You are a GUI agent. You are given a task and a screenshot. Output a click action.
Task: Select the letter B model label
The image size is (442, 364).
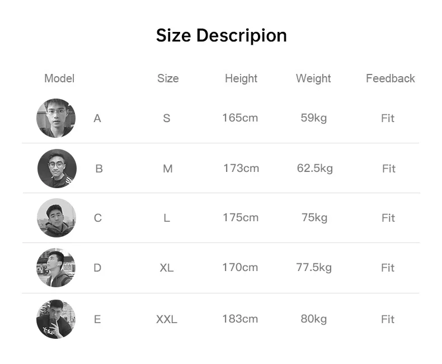click(99, 169)
